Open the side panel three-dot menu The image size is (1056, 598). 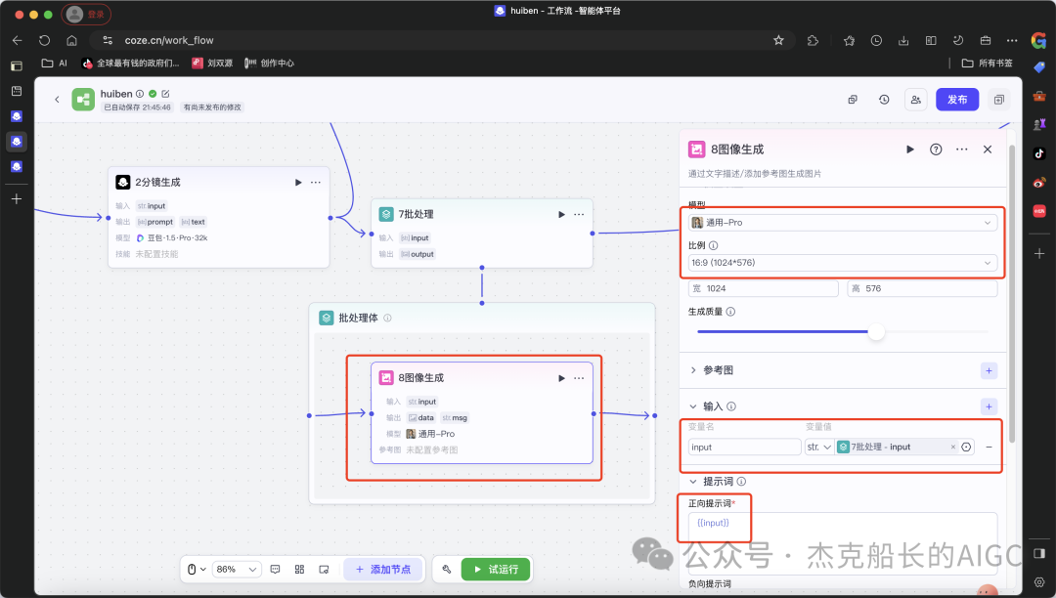click(x=962, y=149)
